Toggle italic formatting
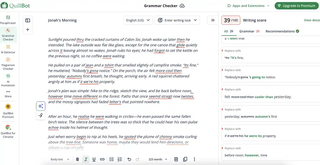This screenshot has width=320, height=165. click(86, 159)
